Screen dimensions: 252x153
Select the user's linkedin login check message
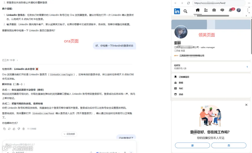click(x=115, y=46)
